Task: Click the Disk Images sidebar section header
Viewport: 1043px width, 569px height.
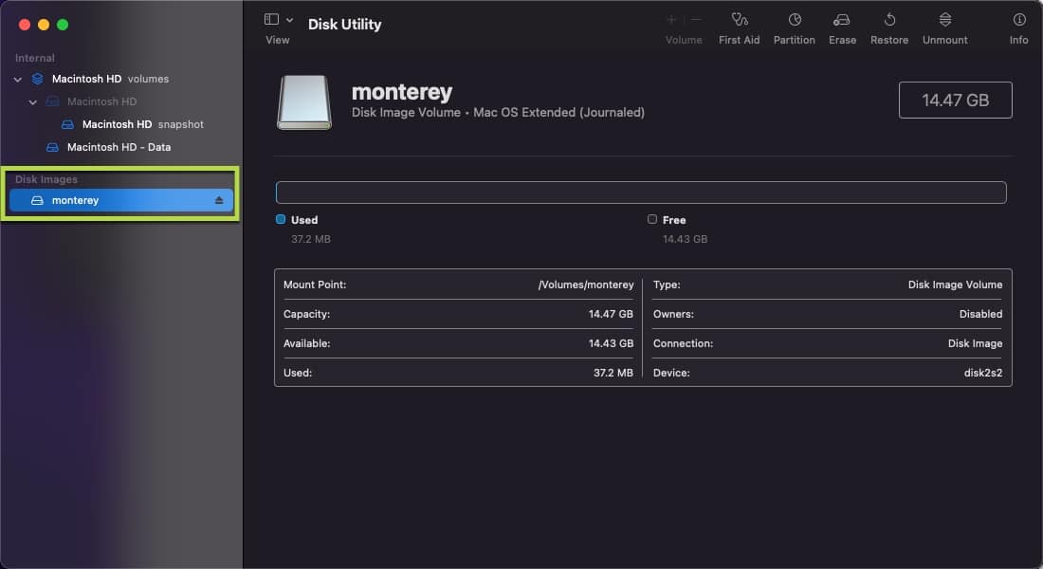Action: 46,179
